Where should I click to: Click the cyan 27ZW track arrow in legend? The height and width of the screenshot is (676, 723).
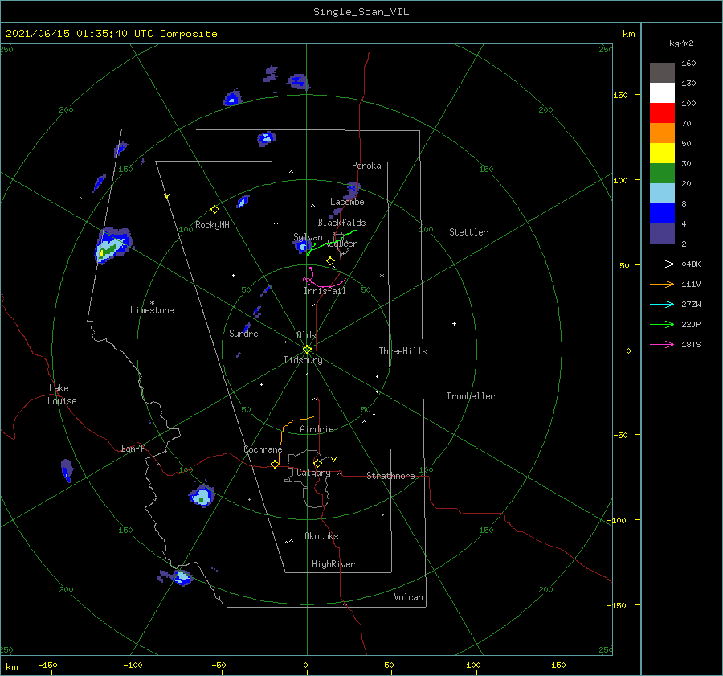click(662, 304)
